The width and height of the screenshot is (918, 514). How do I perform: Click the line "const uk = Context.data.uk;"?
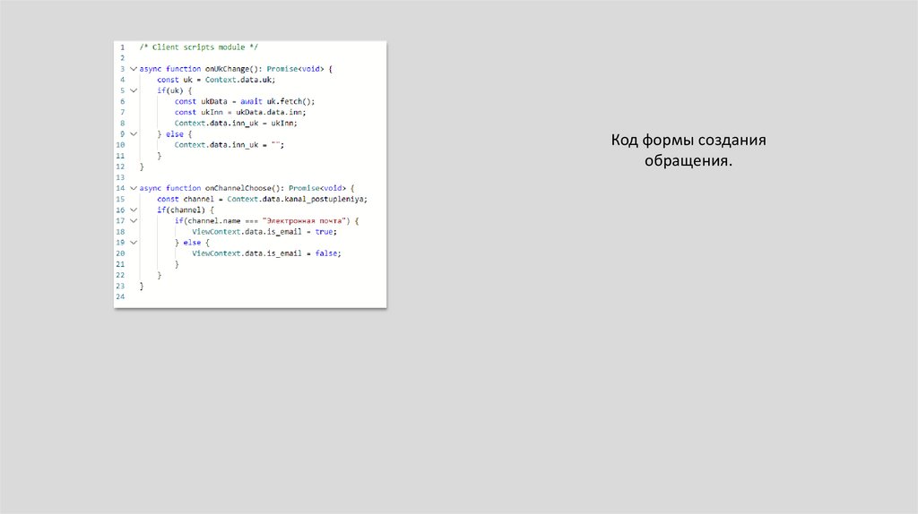tap(216, 80)
